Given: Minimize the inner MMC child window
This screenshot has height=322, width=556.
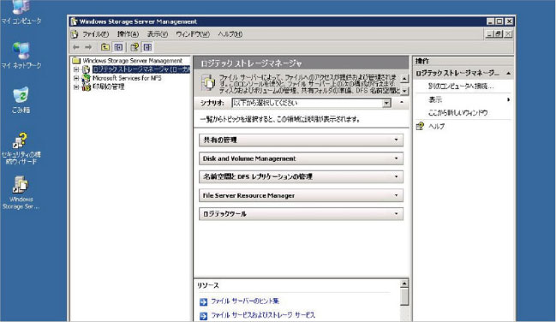Looking at the screenshot, I should pyautogui.click(x=490, y=33).
